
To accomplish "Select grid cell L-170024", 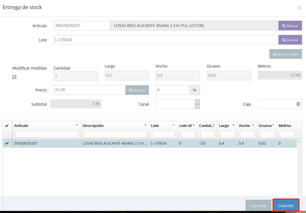I will pos(163,143).
